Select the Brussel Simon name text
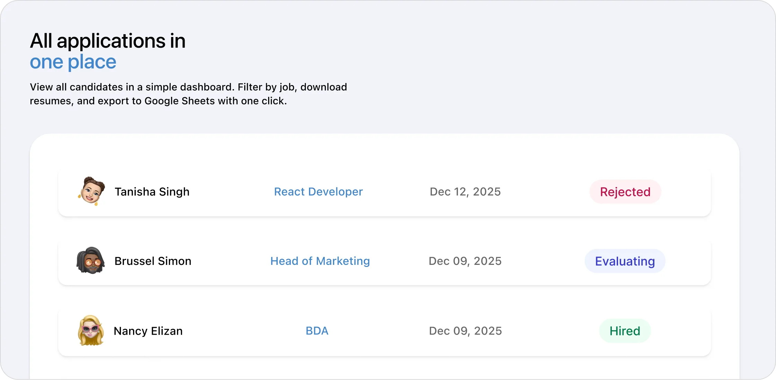This screenshot has width=776, height=380. [153, 261]
